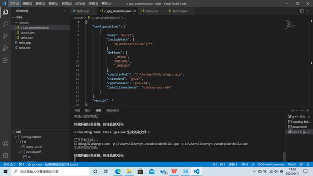The width and height of the screenshot is (313, 176).
Task: Open the Terminal menu
Action: point(93,4)
